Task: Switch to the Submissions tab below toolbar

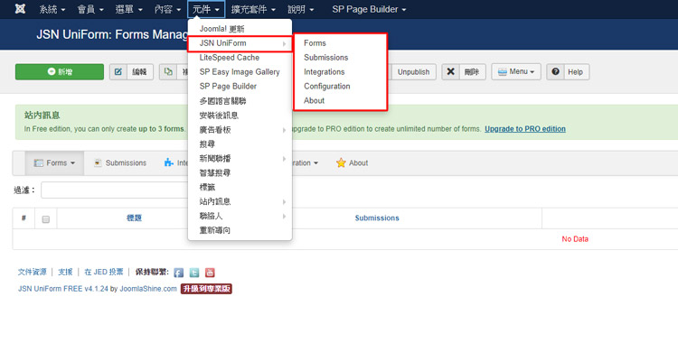Action: pyautogui.click(x=120, y=162)
